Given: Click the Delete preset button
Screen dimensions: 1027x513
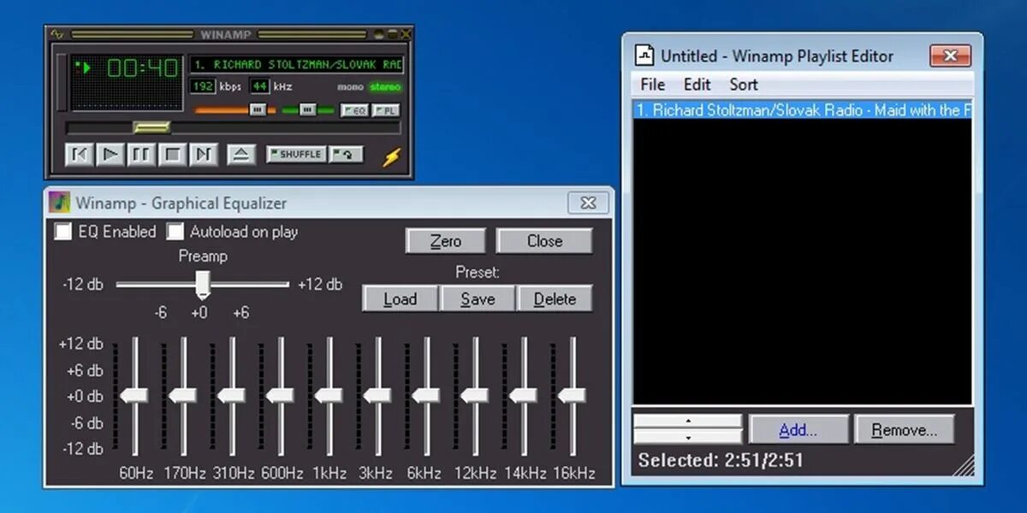Looking at the screenshot, I should [x=555, y=299].
